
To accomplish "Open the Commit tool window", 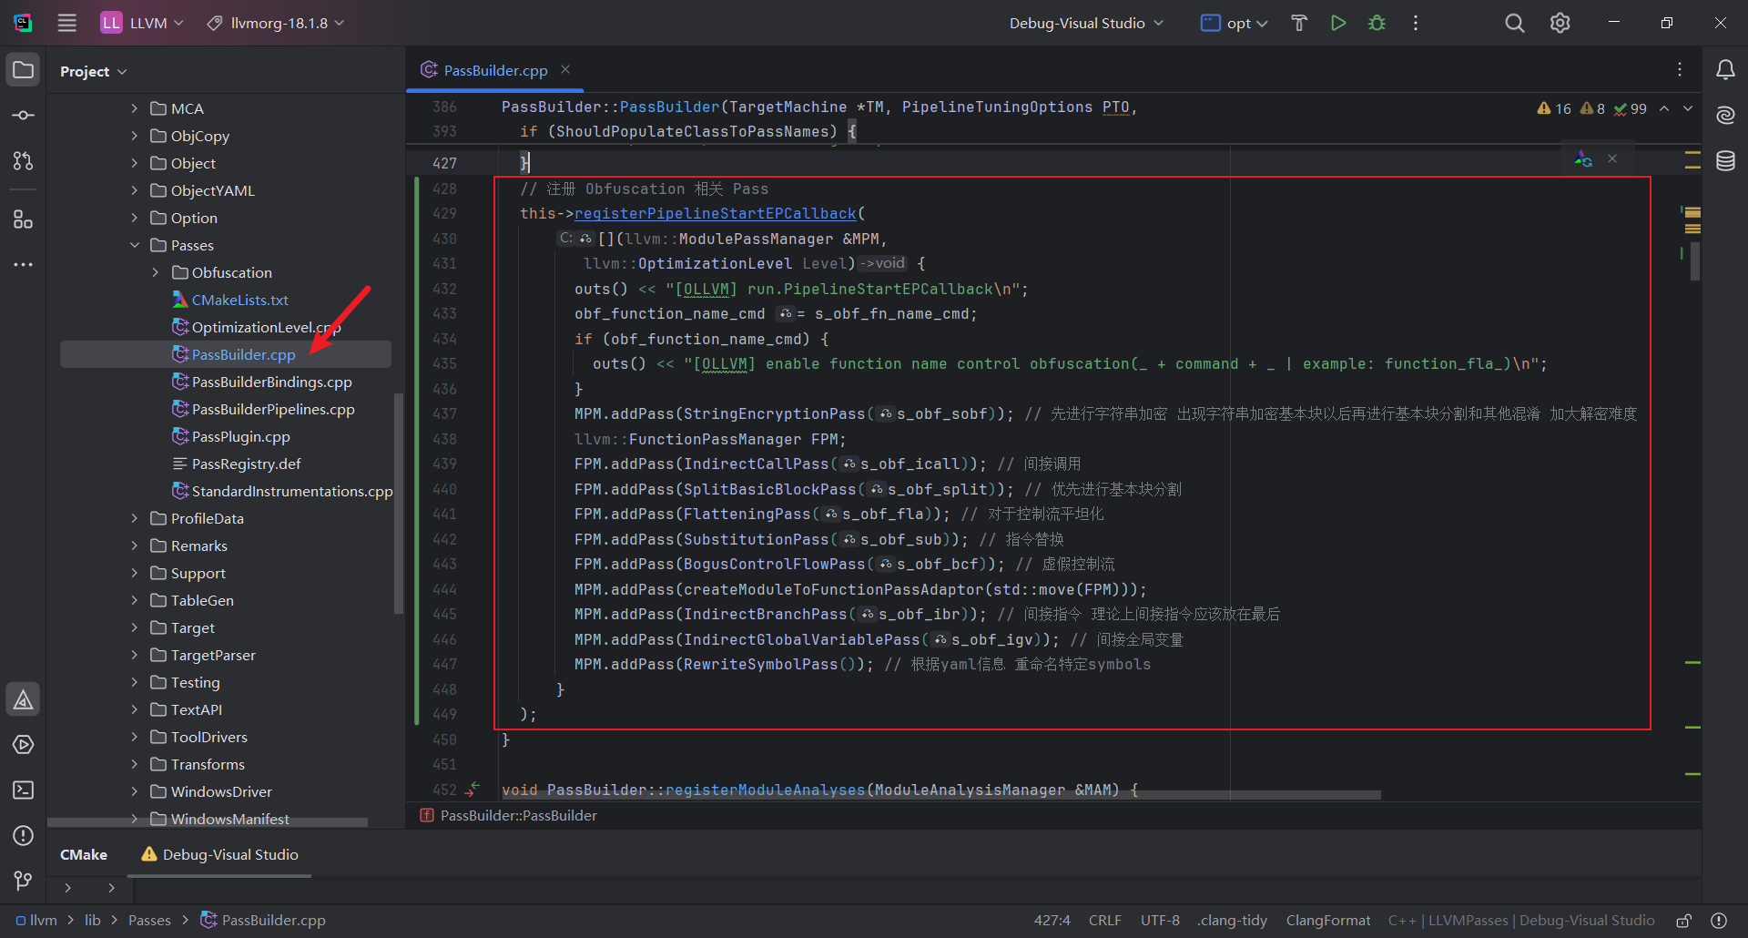I will click(x=24, y=116).
